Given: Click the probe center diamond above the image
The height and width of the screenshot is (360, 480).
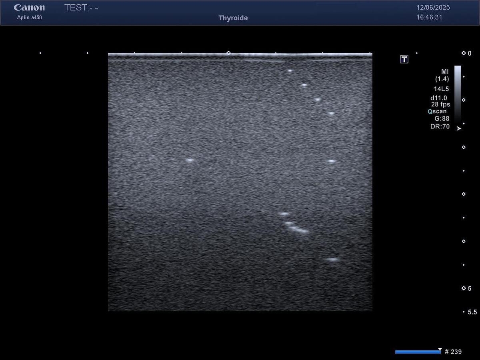Looking at the screenshot, I should (228, 53).
